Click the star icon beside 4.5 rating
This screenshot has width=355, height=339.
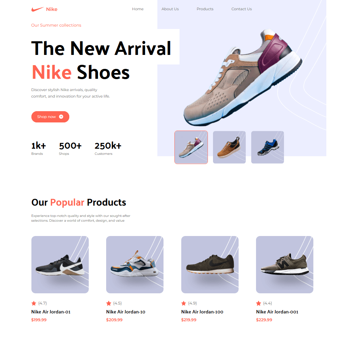pos(109,303)
